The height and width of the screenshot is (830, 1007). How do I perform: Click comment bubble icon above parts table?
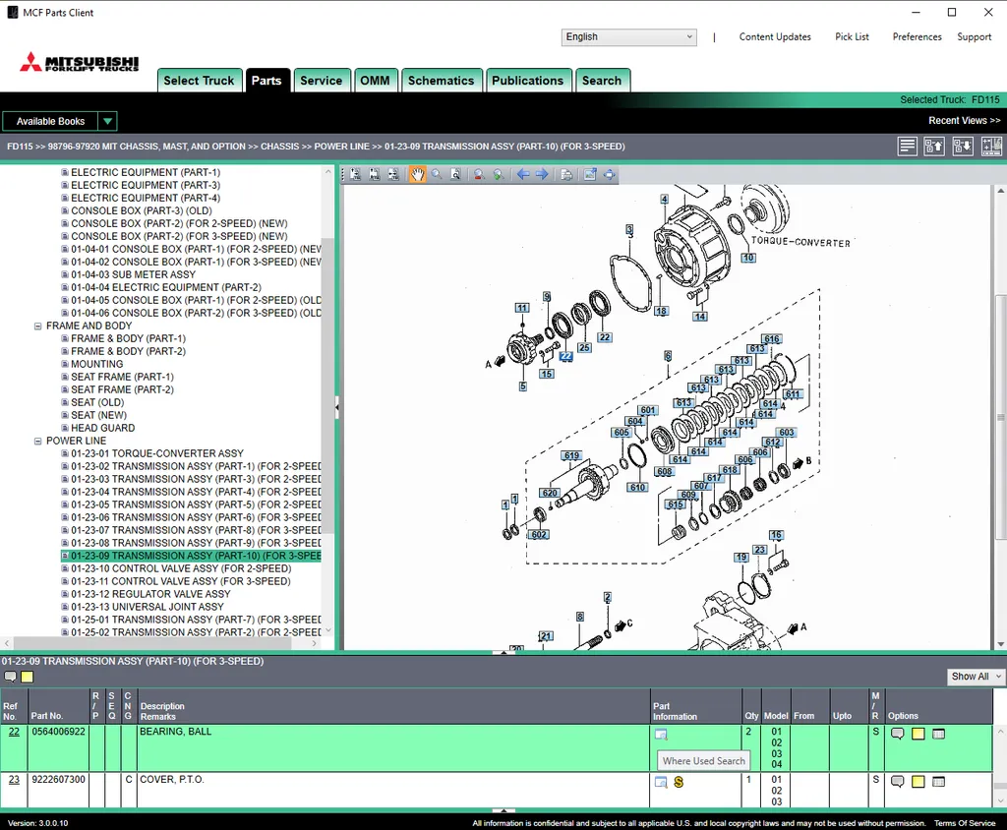pos(10,677)
